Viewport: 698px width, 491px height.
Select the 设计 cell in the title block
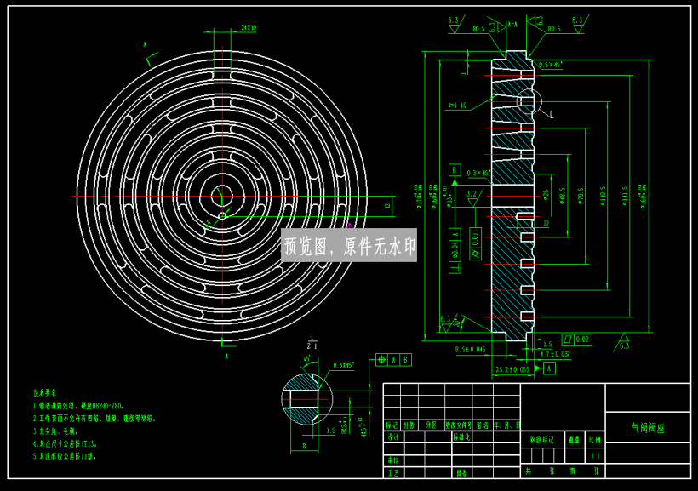click(393, 437)
